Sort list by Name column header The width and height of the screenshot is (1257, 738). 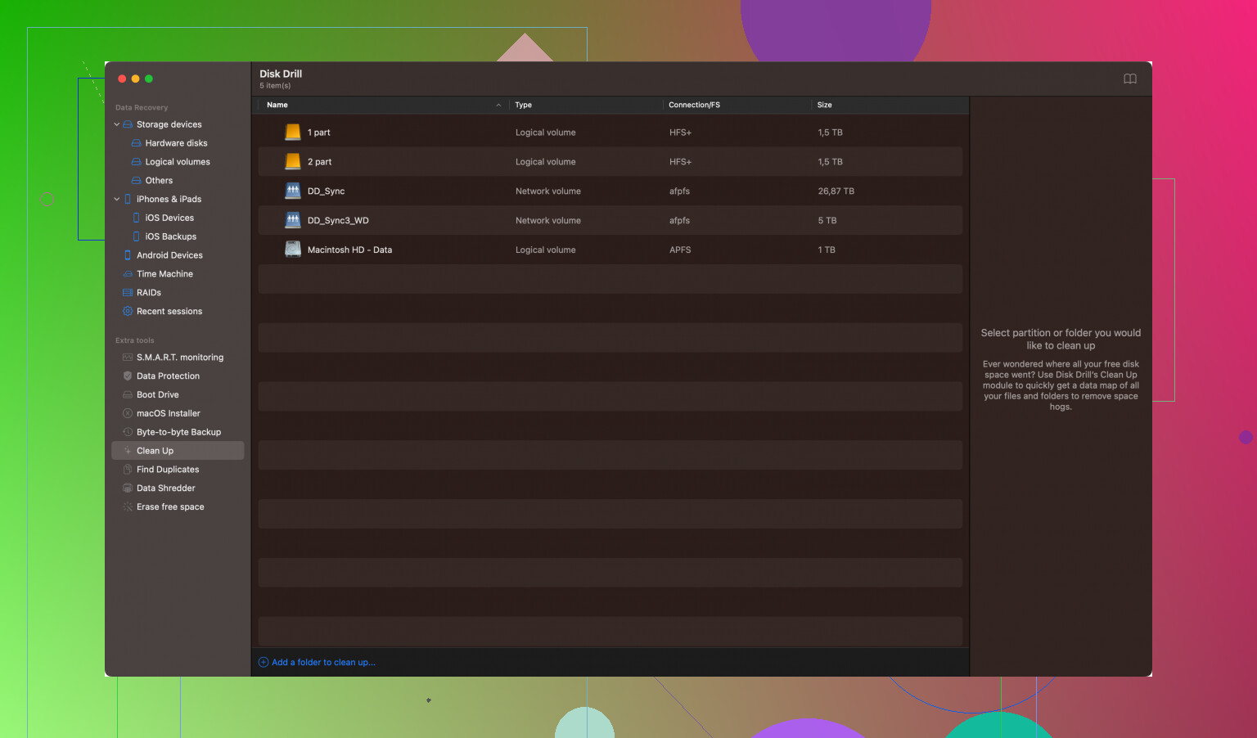pos(277,105)
